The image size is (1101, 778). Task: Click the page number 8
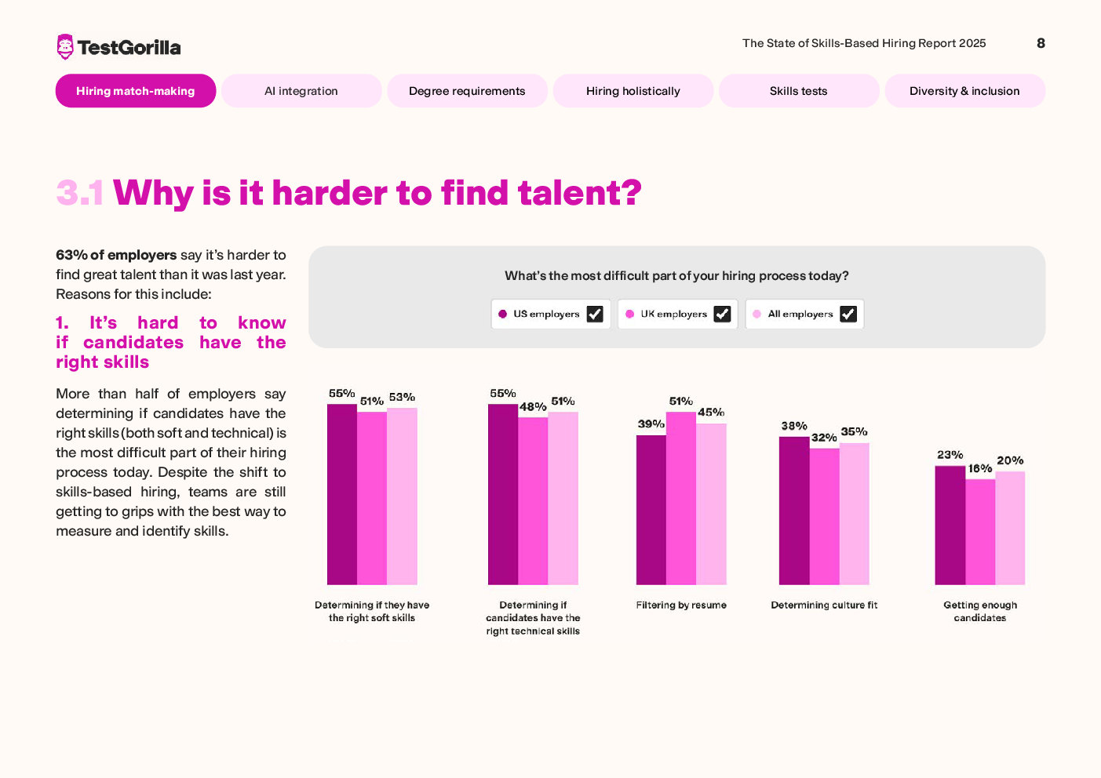tap(1041, 43)
